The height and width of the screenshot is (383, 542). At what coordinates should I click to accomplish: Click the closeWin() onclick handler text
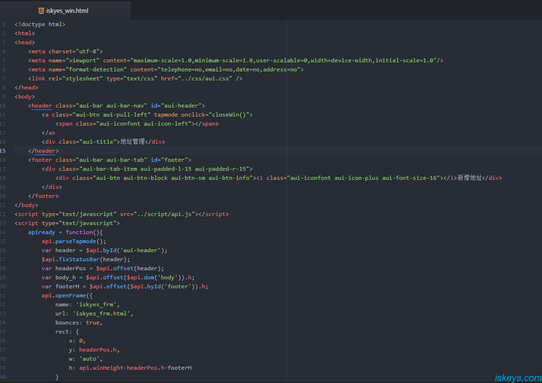coord(230,115)
